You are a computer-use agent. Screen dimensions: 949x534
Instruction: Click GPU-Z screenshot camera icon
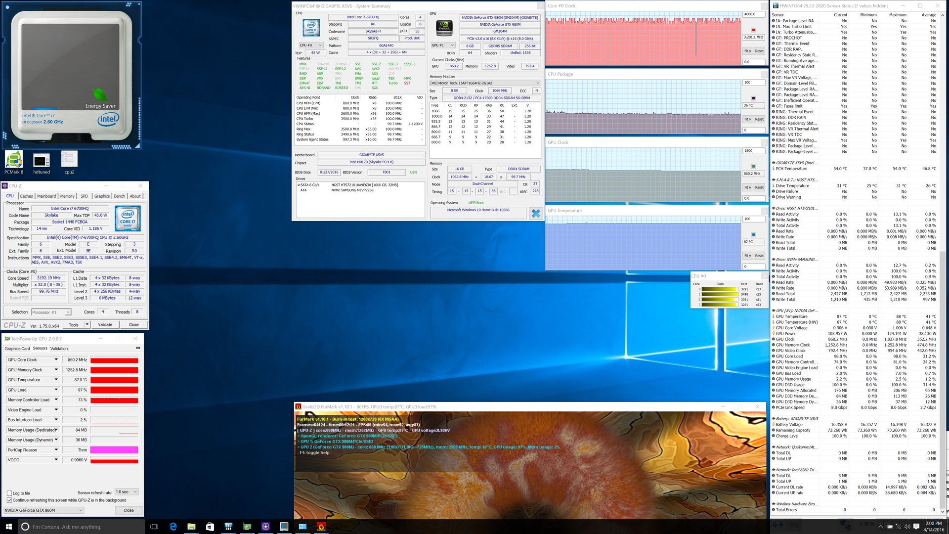138,348
